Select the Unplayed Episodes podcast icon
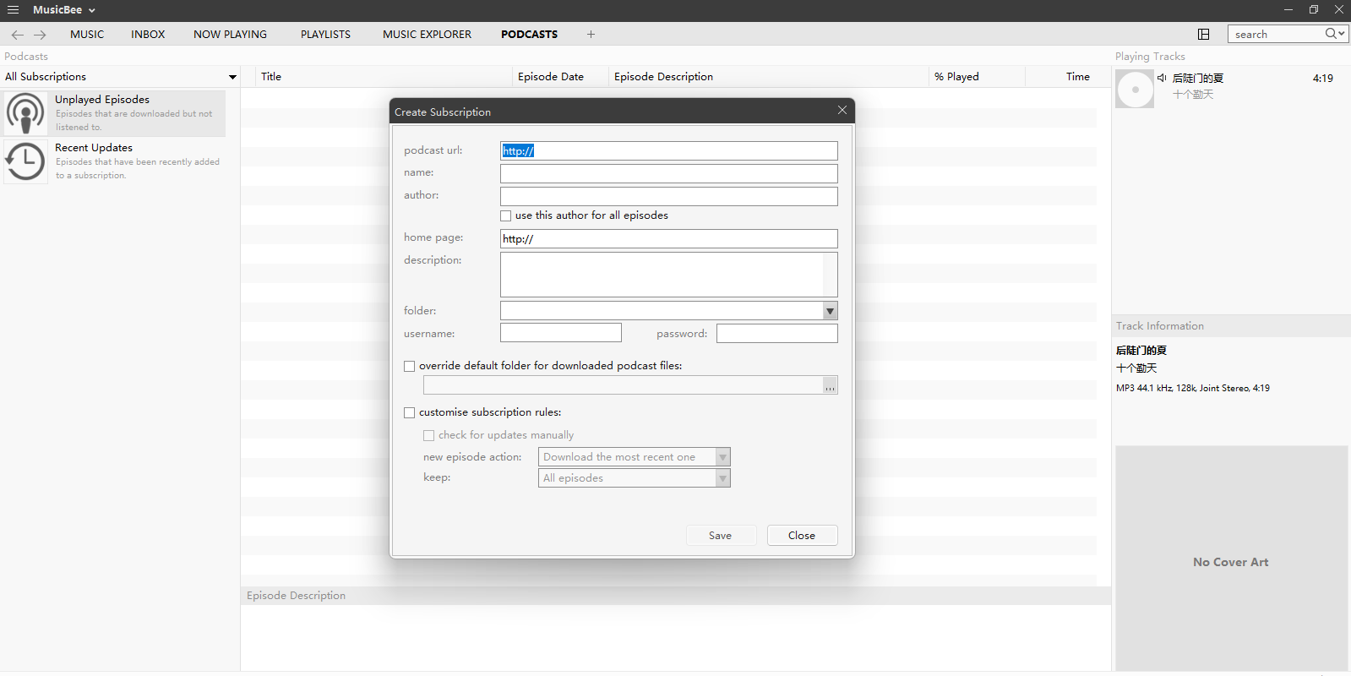The image size is (1351, 676). [26, 113]
